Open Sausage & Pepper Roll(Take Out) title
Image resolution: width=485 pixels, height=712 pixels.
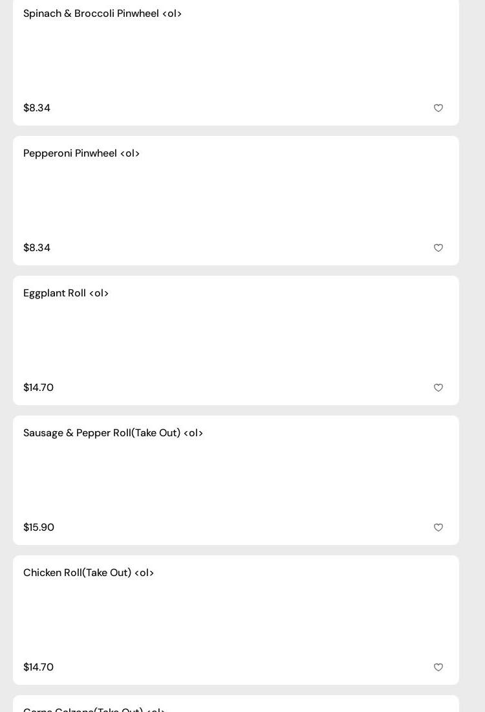tap(113, 433)
